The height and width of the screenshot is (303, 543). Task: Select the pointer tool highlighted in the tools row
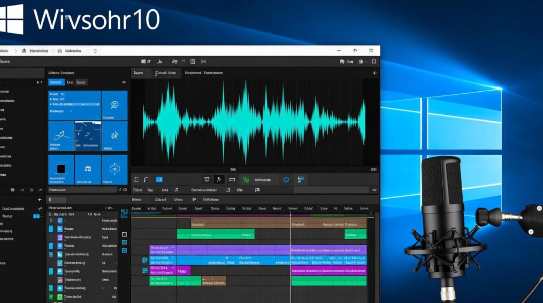click(x=219, y=179)
